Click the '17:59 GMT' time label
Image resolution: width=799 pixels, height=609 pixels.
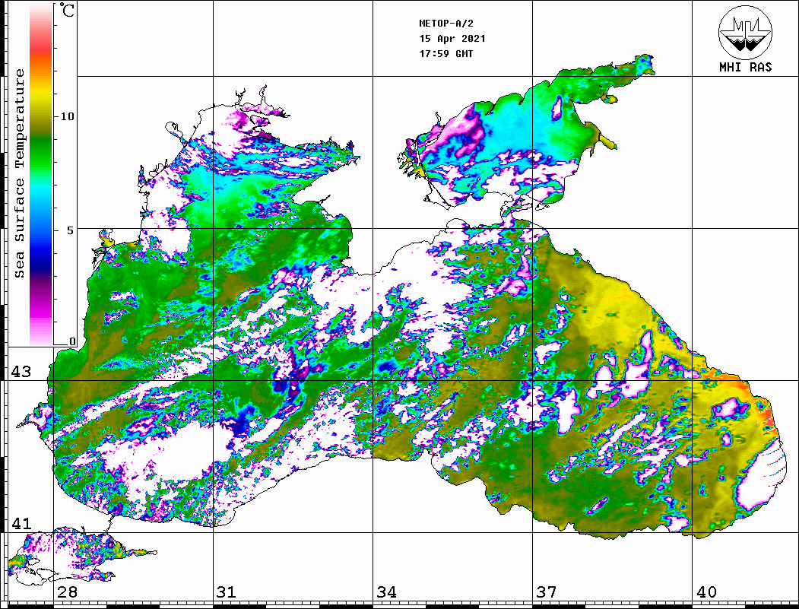pos(446,54)
